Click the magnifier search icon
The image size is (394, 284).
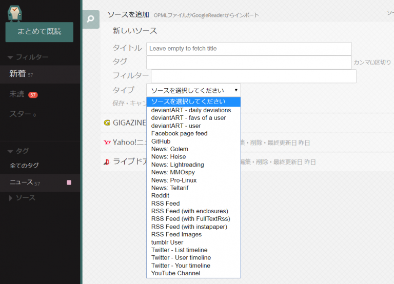[90, 19]
